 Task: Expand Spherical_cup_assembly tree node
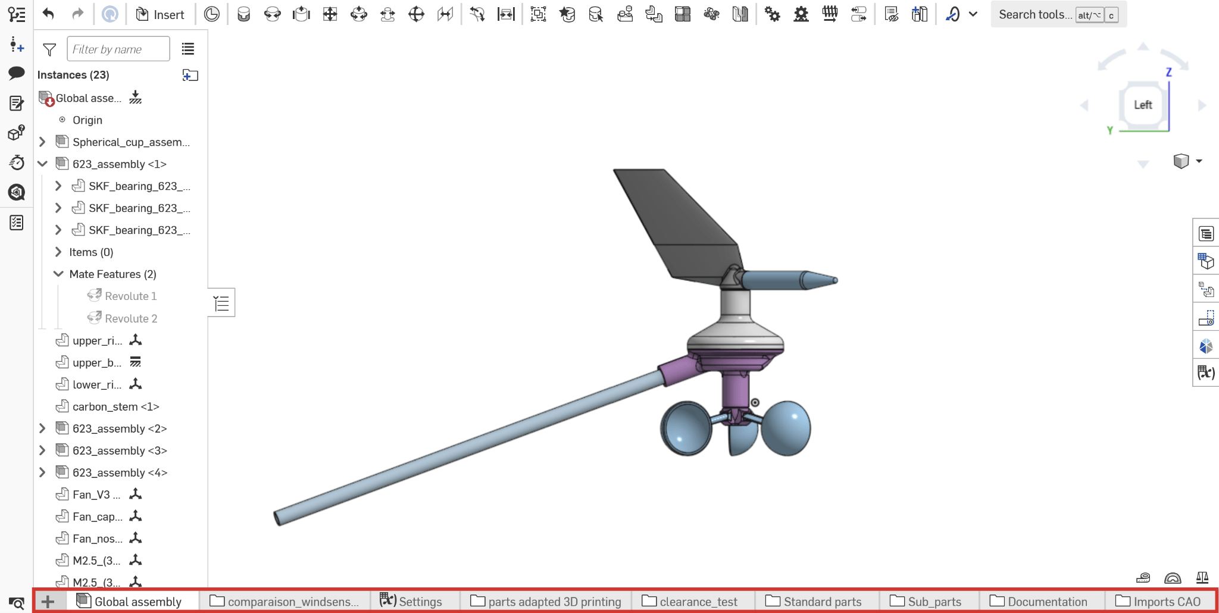pyautogui.click(x=42, y=142)
